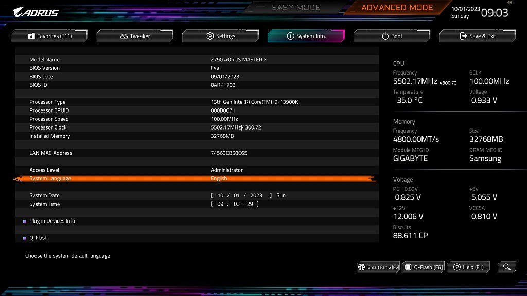Click the Processor Type i9-13900K value
Image resolution: width=527 pixels, height=296 pixels.
point(254,102)
